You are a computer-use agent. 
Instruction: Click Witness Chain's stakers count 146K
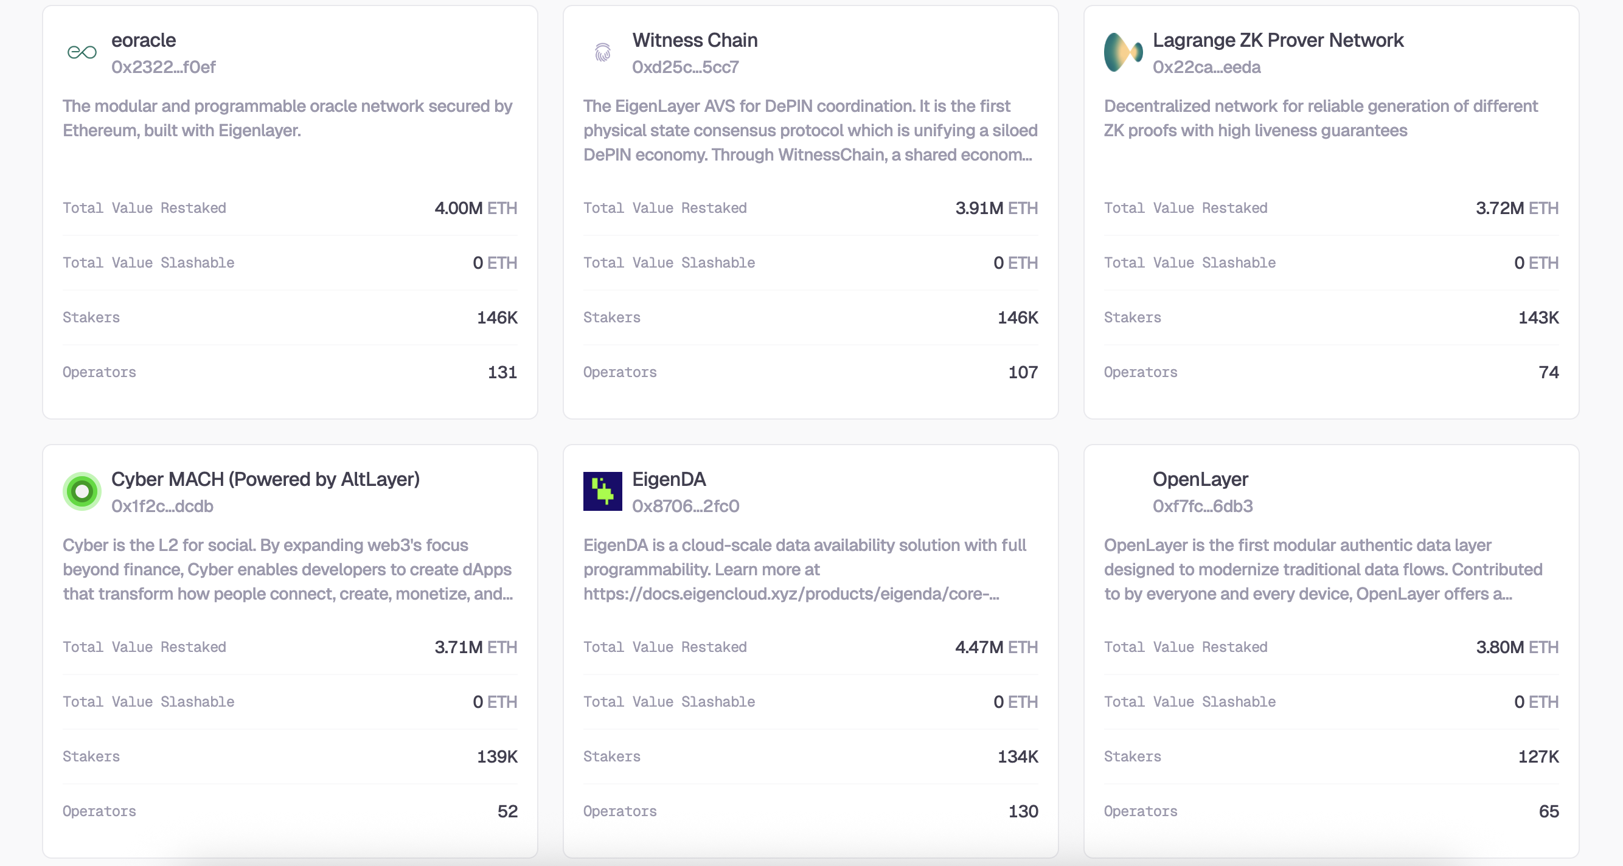(1018, 318)
